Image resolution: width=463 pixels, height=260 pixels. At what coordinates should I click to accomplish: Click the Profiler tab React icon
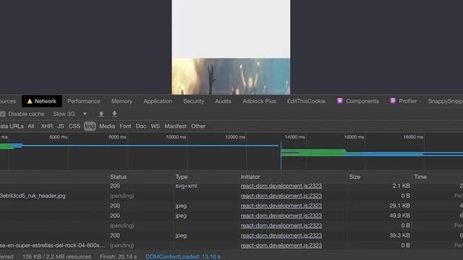pos(393,101)
